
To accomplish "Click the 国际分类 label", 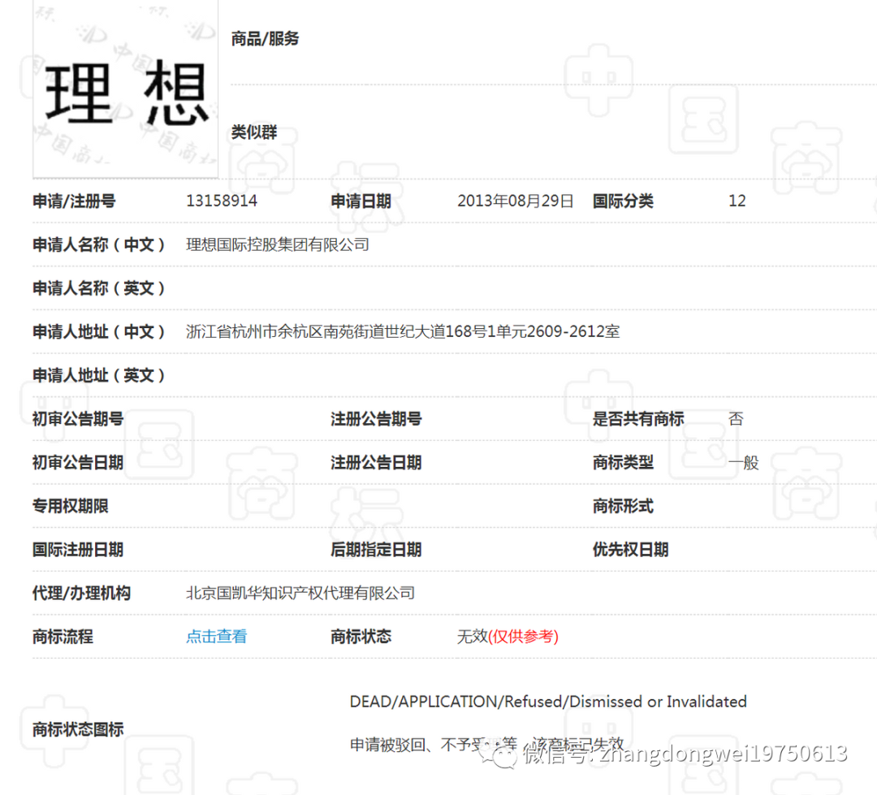I will [x=623, y=201].
